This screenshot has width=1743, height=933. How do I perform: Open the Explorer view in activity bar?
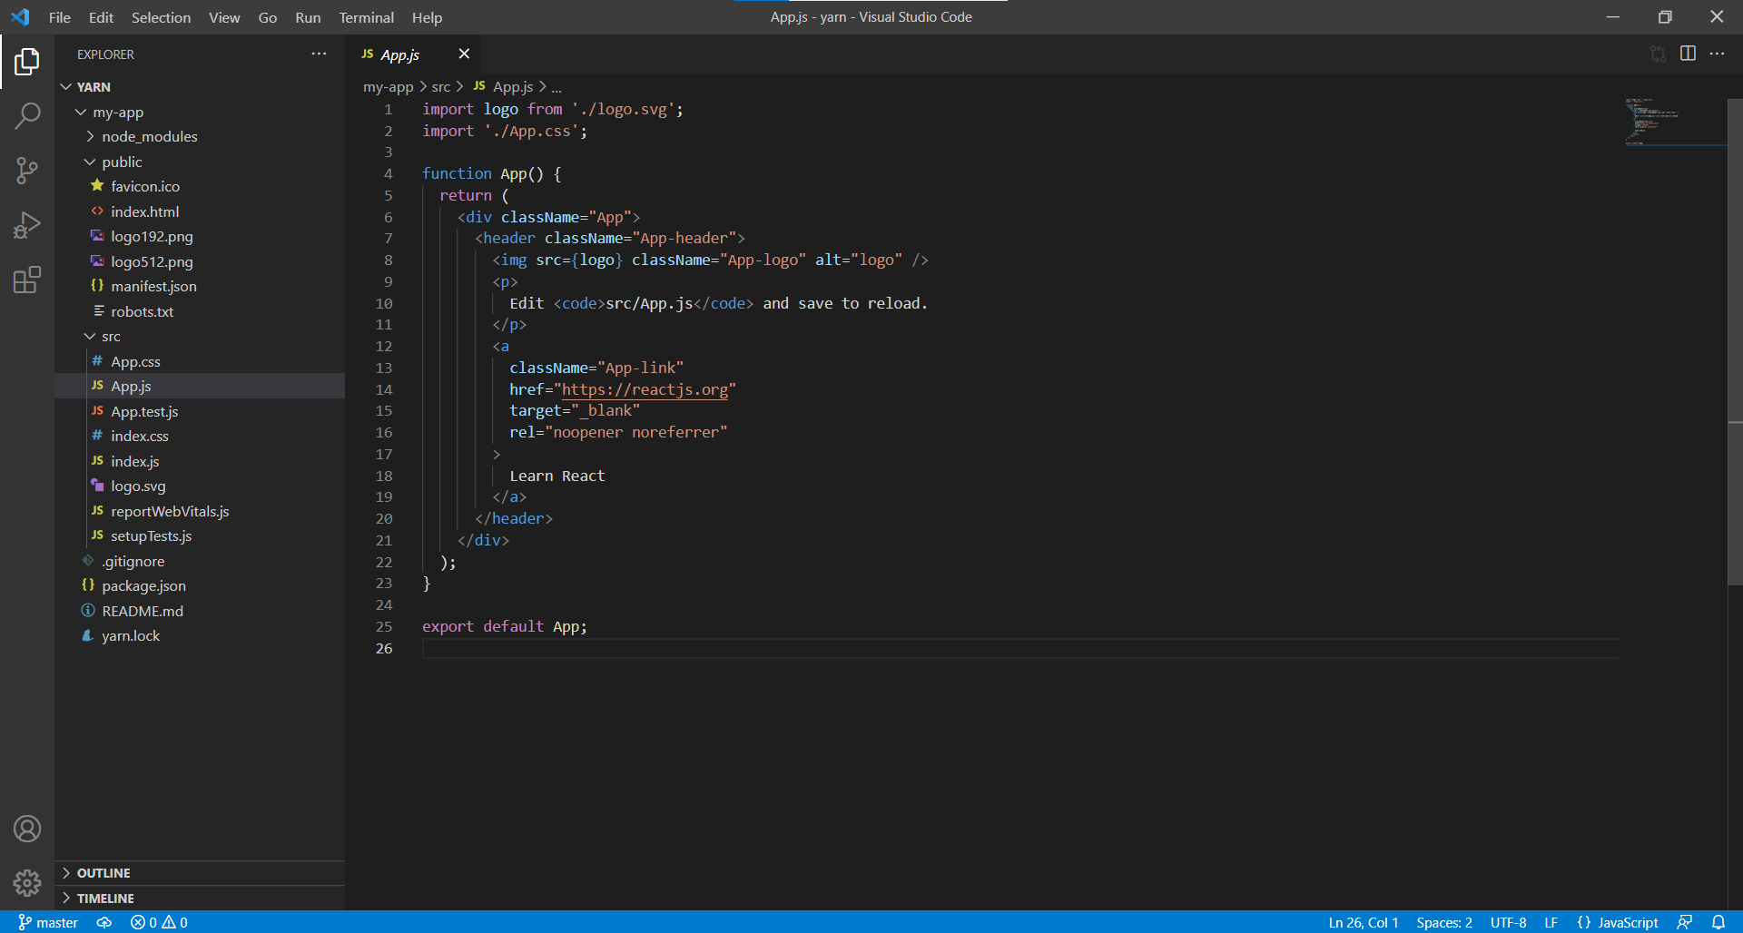(x=27, y=62)
